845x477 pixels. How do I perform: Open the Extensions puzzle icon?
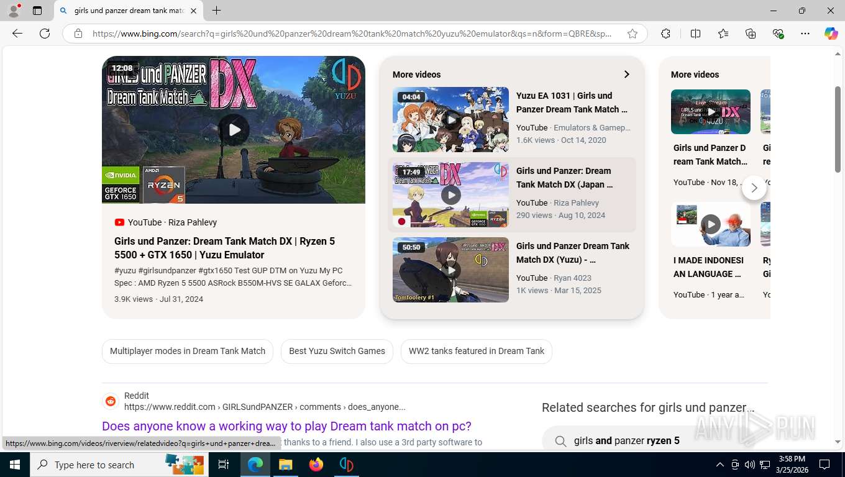665,34
